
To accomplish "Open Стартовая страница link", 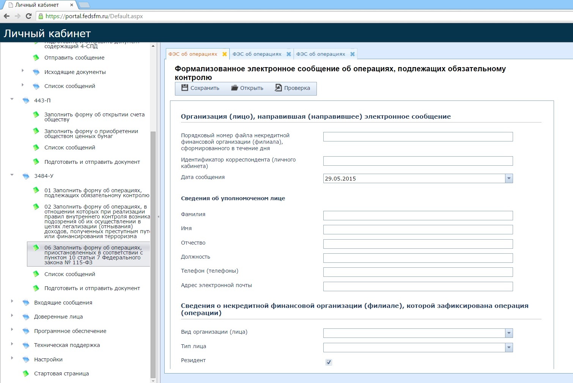I will coord(61,374).
